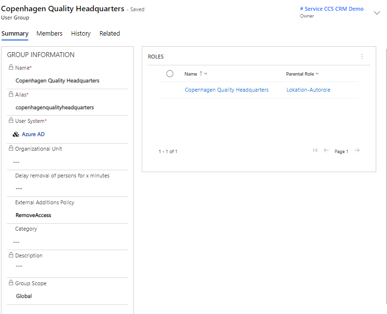Open the Roles grid more options menu

(x=362, y=57)
